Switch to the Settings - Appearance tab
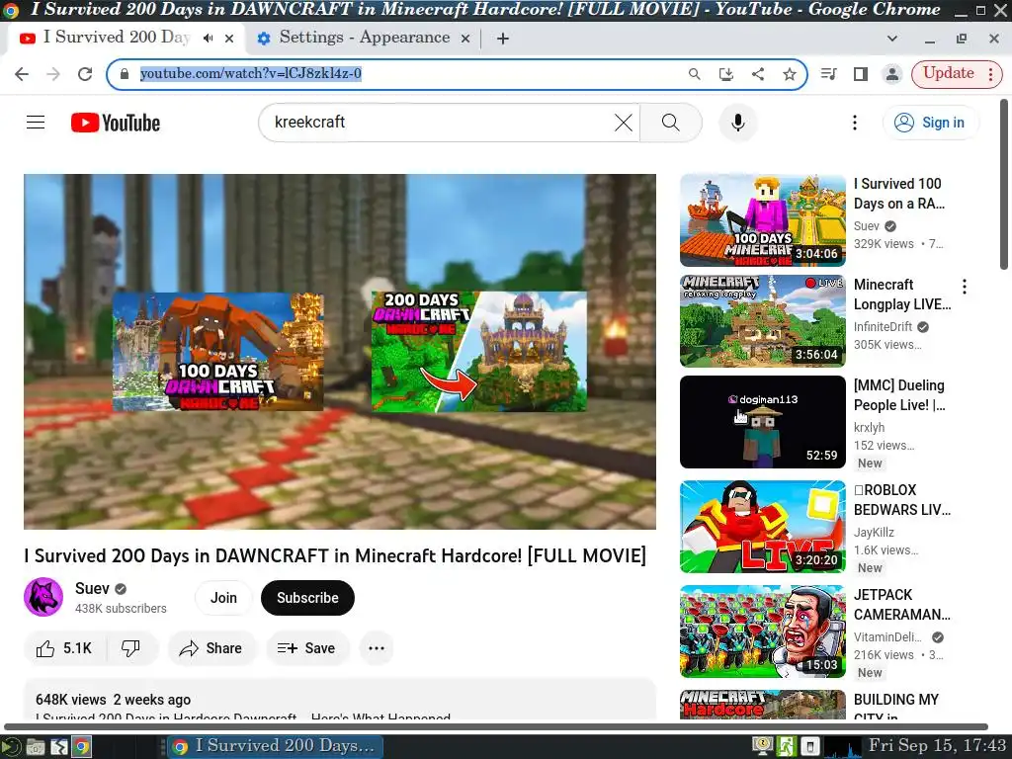This screenshot has height=759, width=1012. pyautogui.click(x=364, y=38)
